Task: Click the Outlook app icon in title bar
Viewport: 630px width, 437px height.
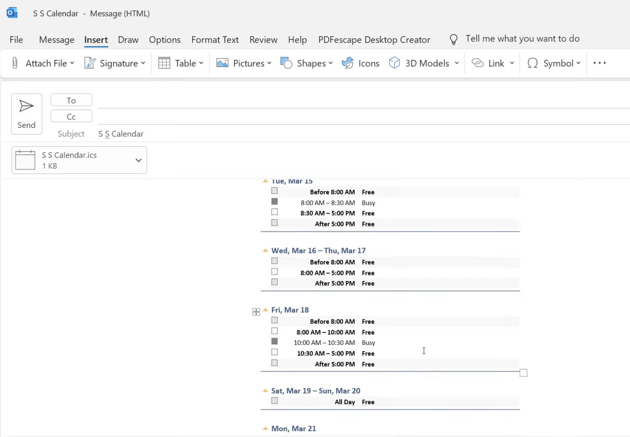Action: click(12, 13)
